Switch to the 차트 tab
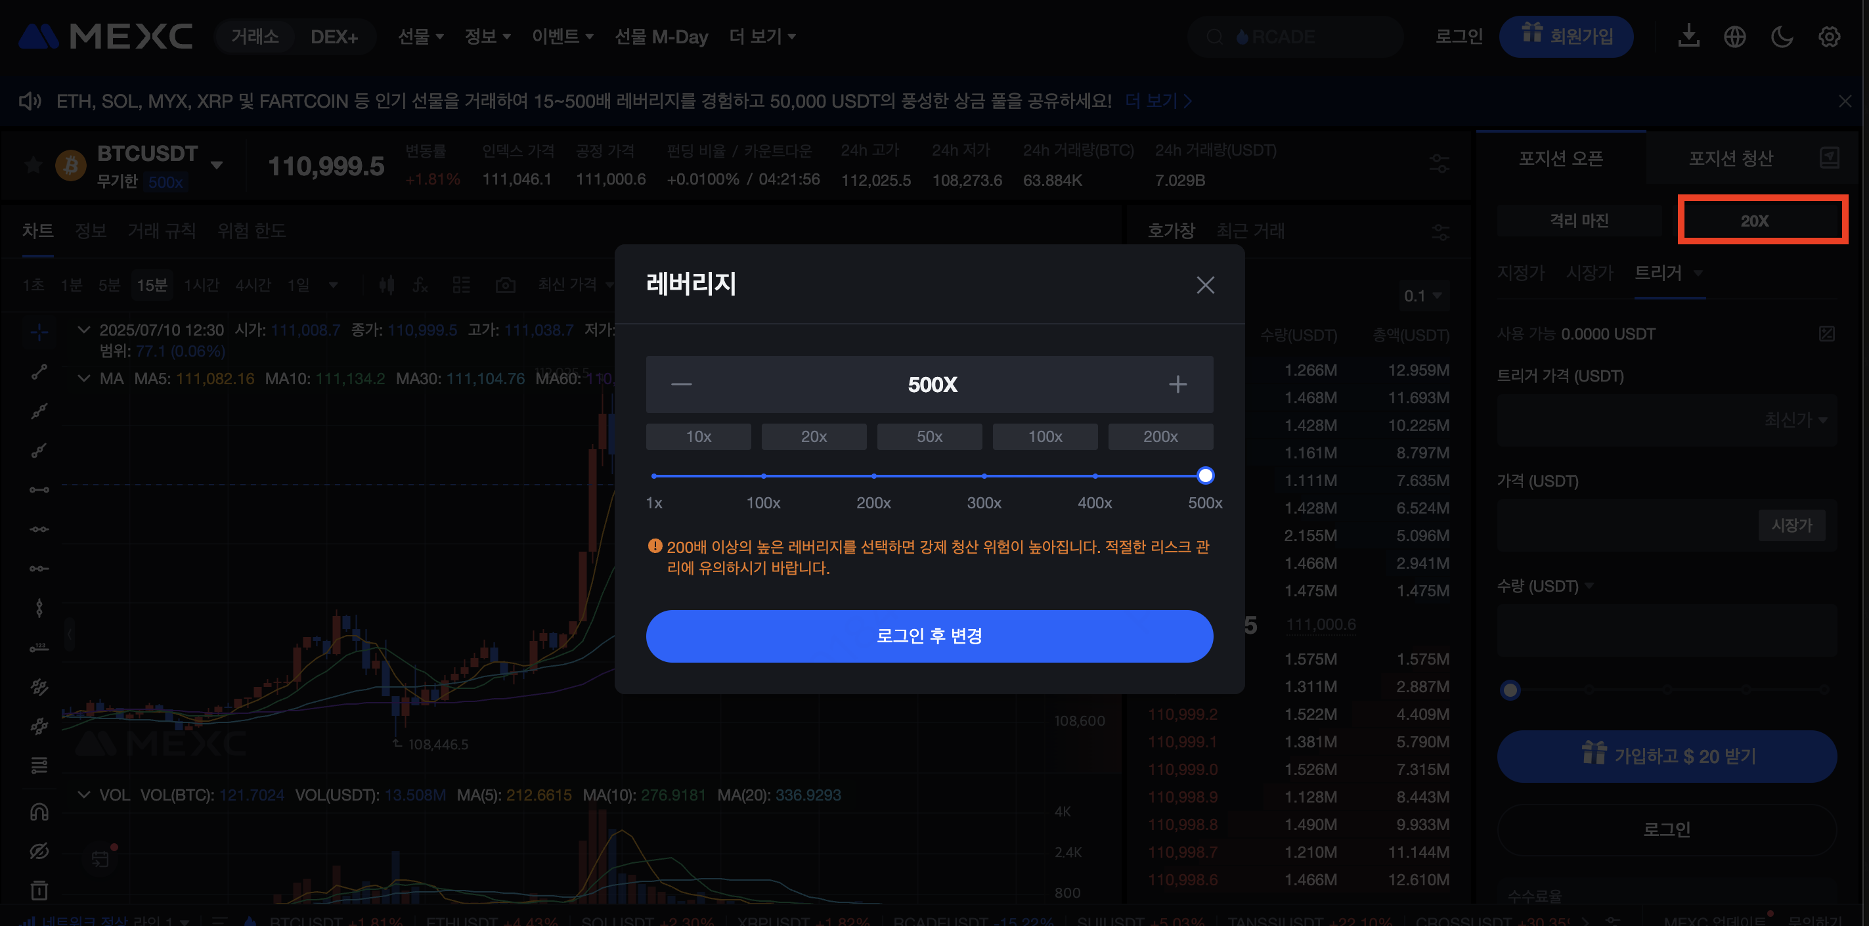The image size is (1869, 926). point(37,231)
